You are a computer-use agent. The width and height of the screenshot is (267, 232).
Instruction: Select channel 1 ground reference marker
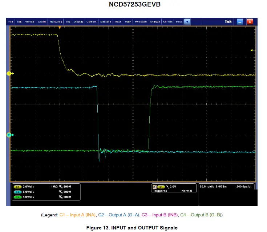pyautogui.click(x=10, y=74)
